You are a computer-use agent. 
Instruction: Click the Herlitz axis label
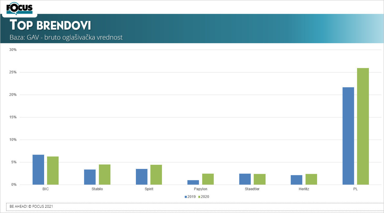pos(304,189)
